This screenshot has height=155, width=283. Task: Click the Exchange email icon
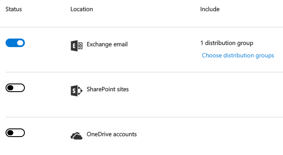pyautogui.click(x=76, y=46)
